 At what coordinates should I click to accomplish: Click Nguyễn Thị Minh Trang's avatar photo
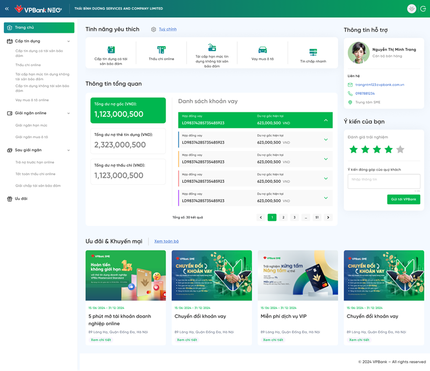coord(358,53)
